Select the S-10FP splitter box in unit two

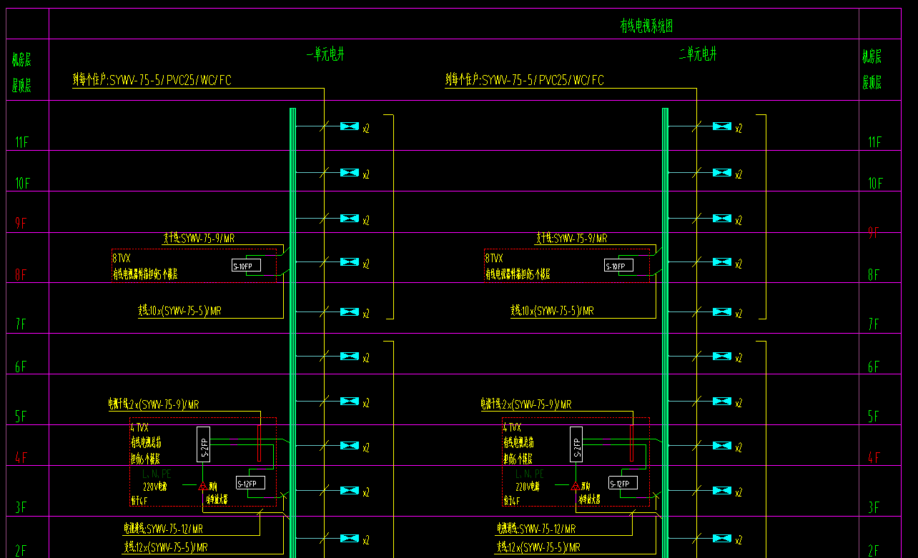tap(619, 266)
